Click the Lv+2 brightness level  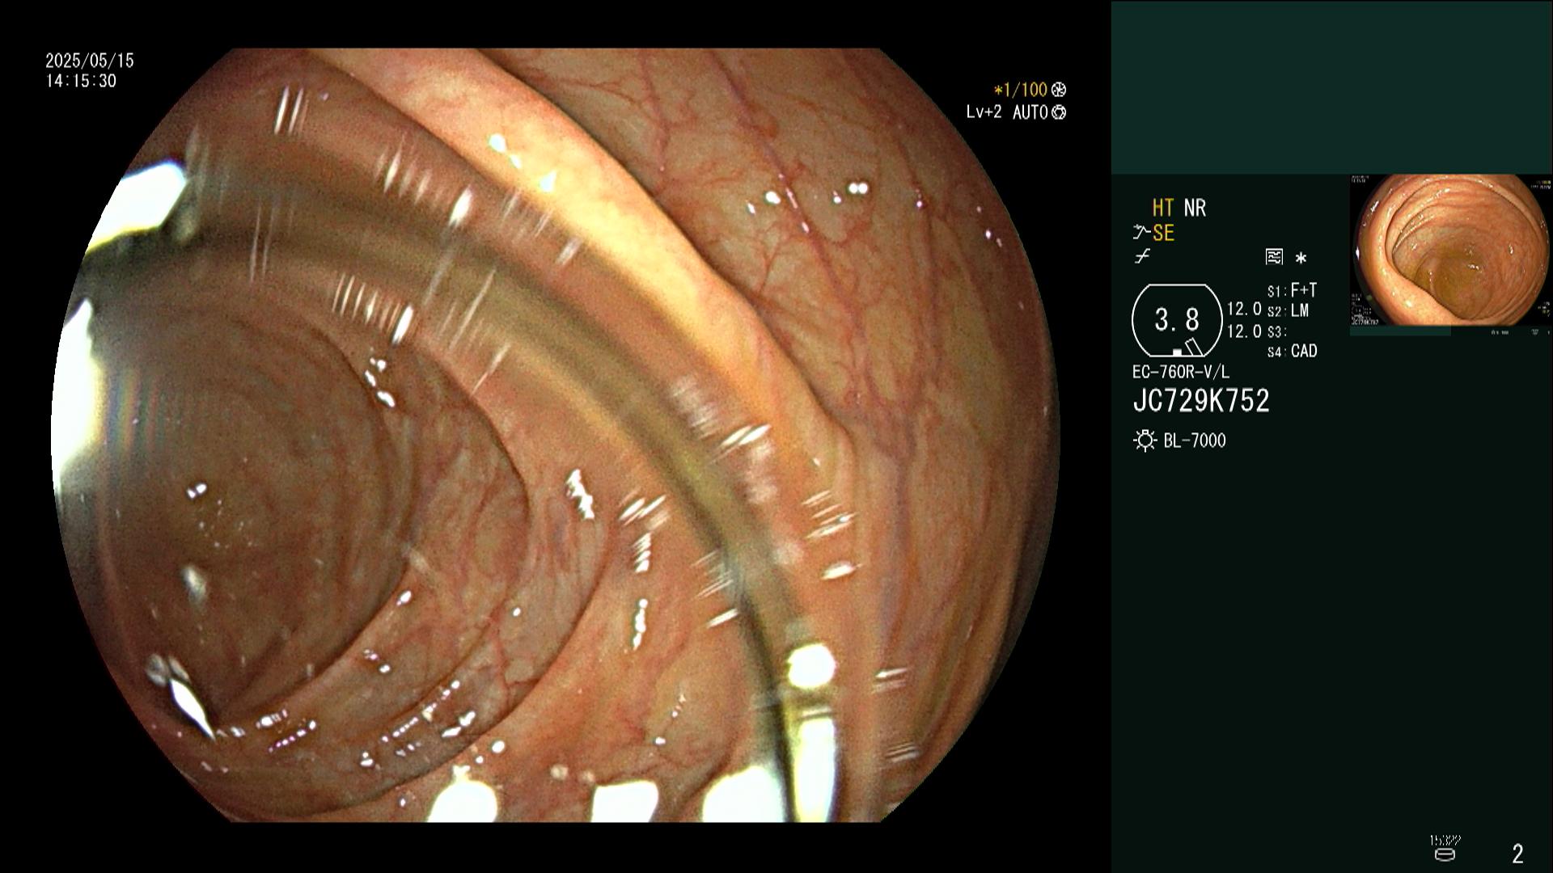click(x=984, y=112)
